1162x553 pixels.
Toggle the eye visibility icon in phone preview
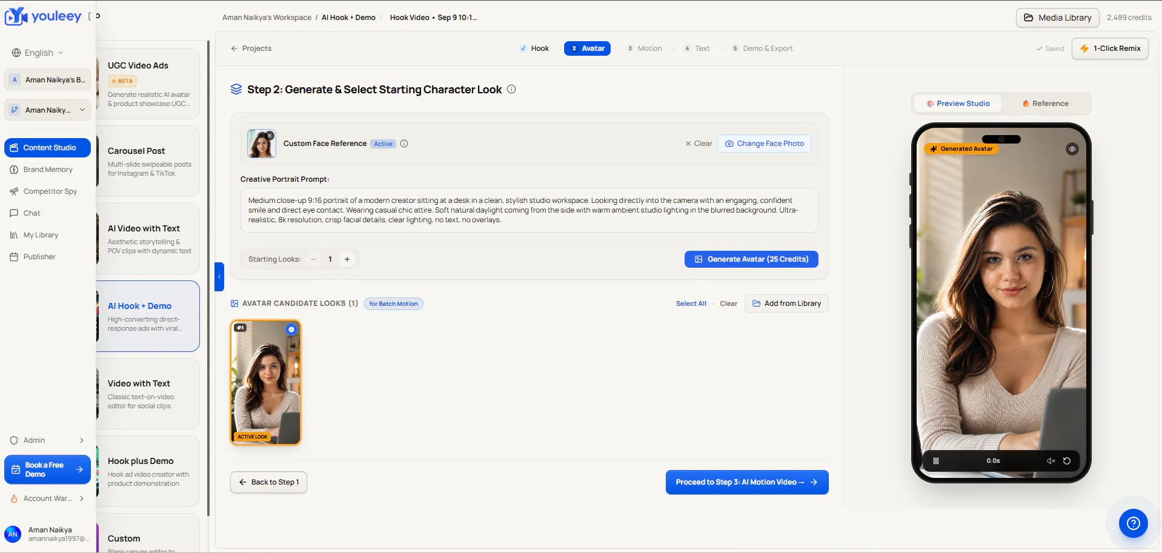1072,149
